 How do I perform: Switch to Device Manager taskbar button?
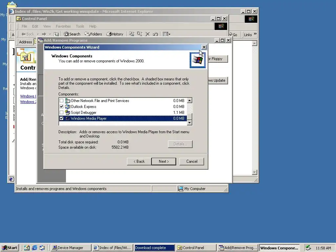pyautogui.click(x=71, y=248)
